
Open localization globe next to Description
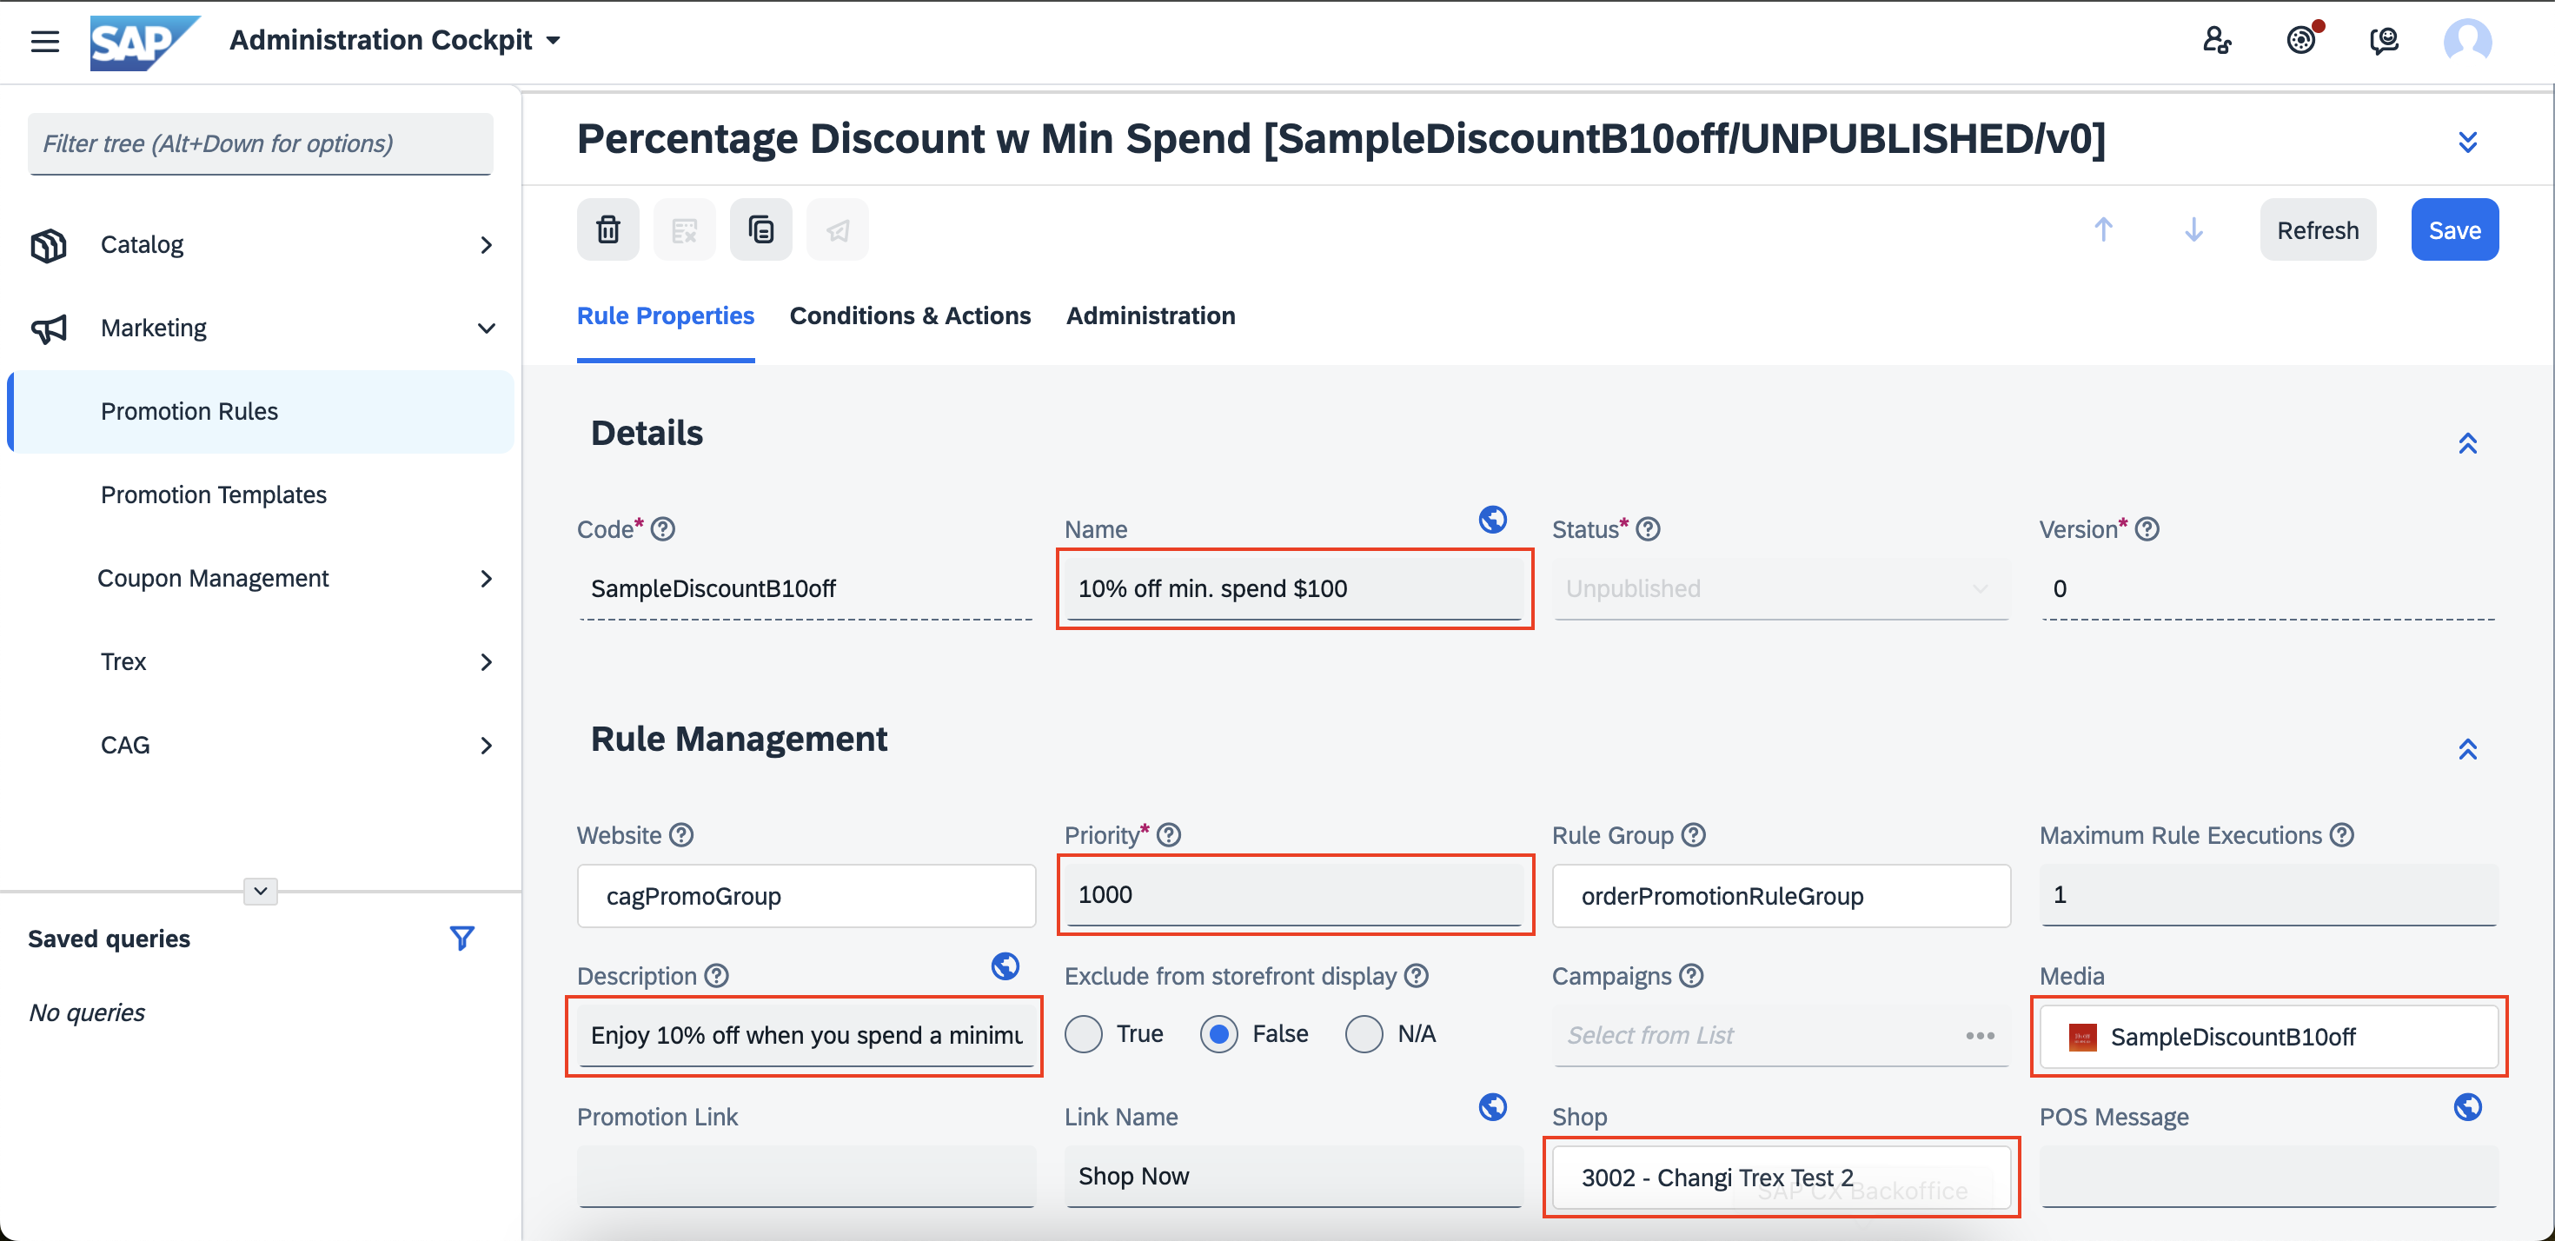coord(1005,966)
